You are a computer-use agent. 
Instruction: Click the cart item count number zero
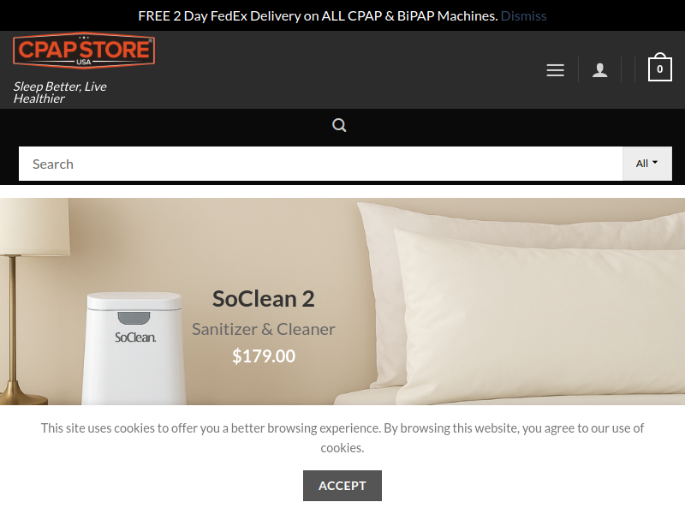pos(659,69)
